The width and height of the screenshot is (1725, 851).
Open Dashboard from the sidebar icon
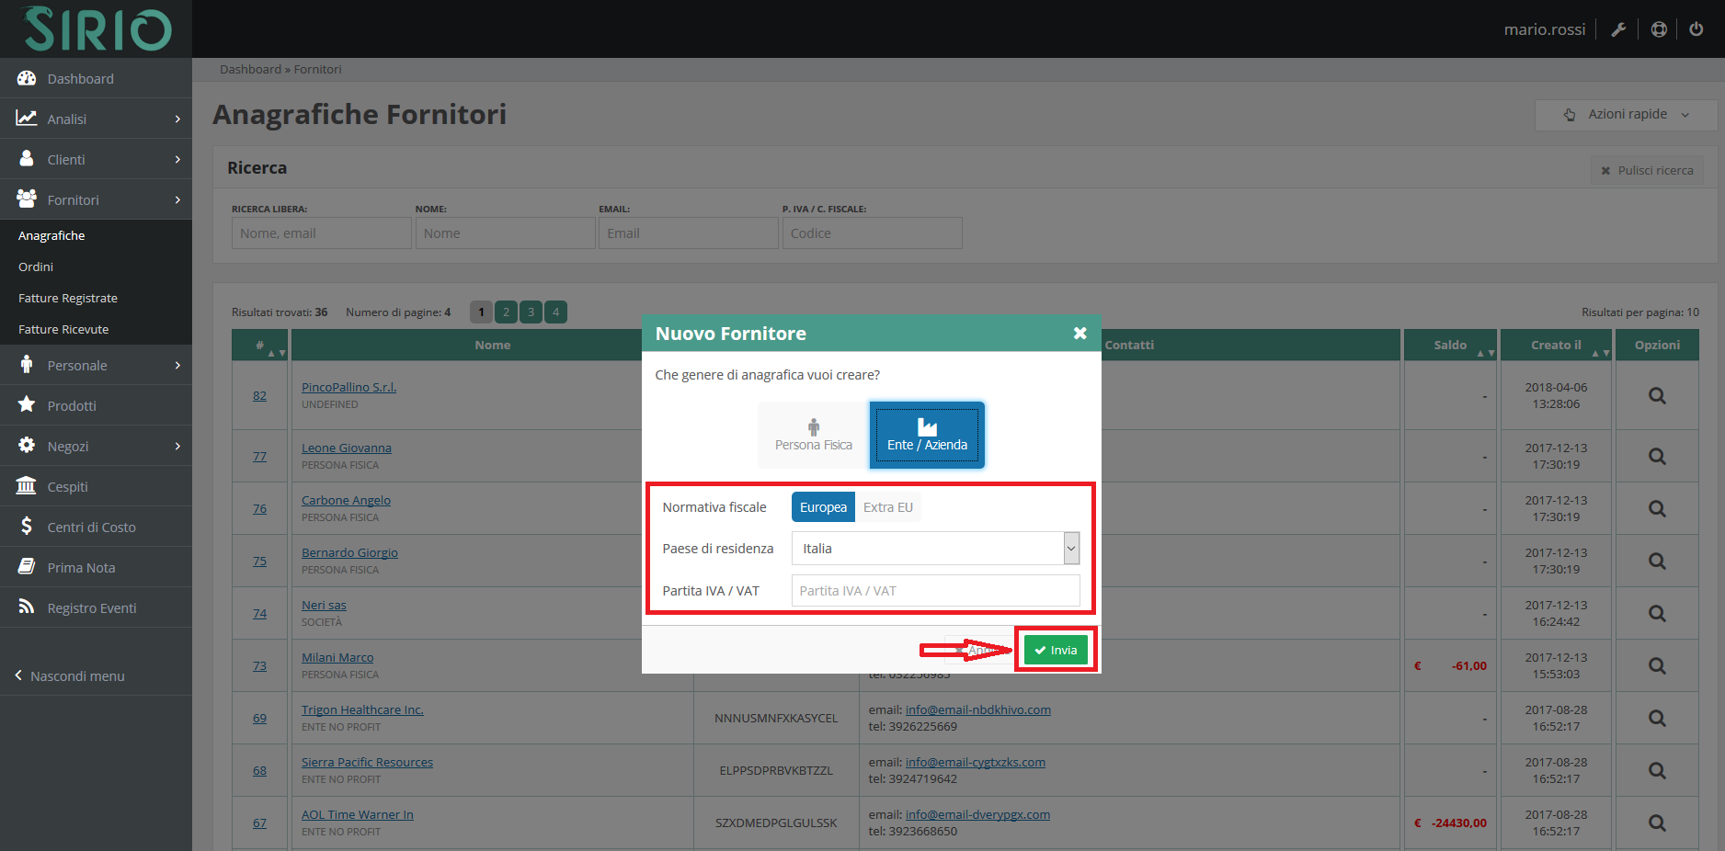point(27,79)
